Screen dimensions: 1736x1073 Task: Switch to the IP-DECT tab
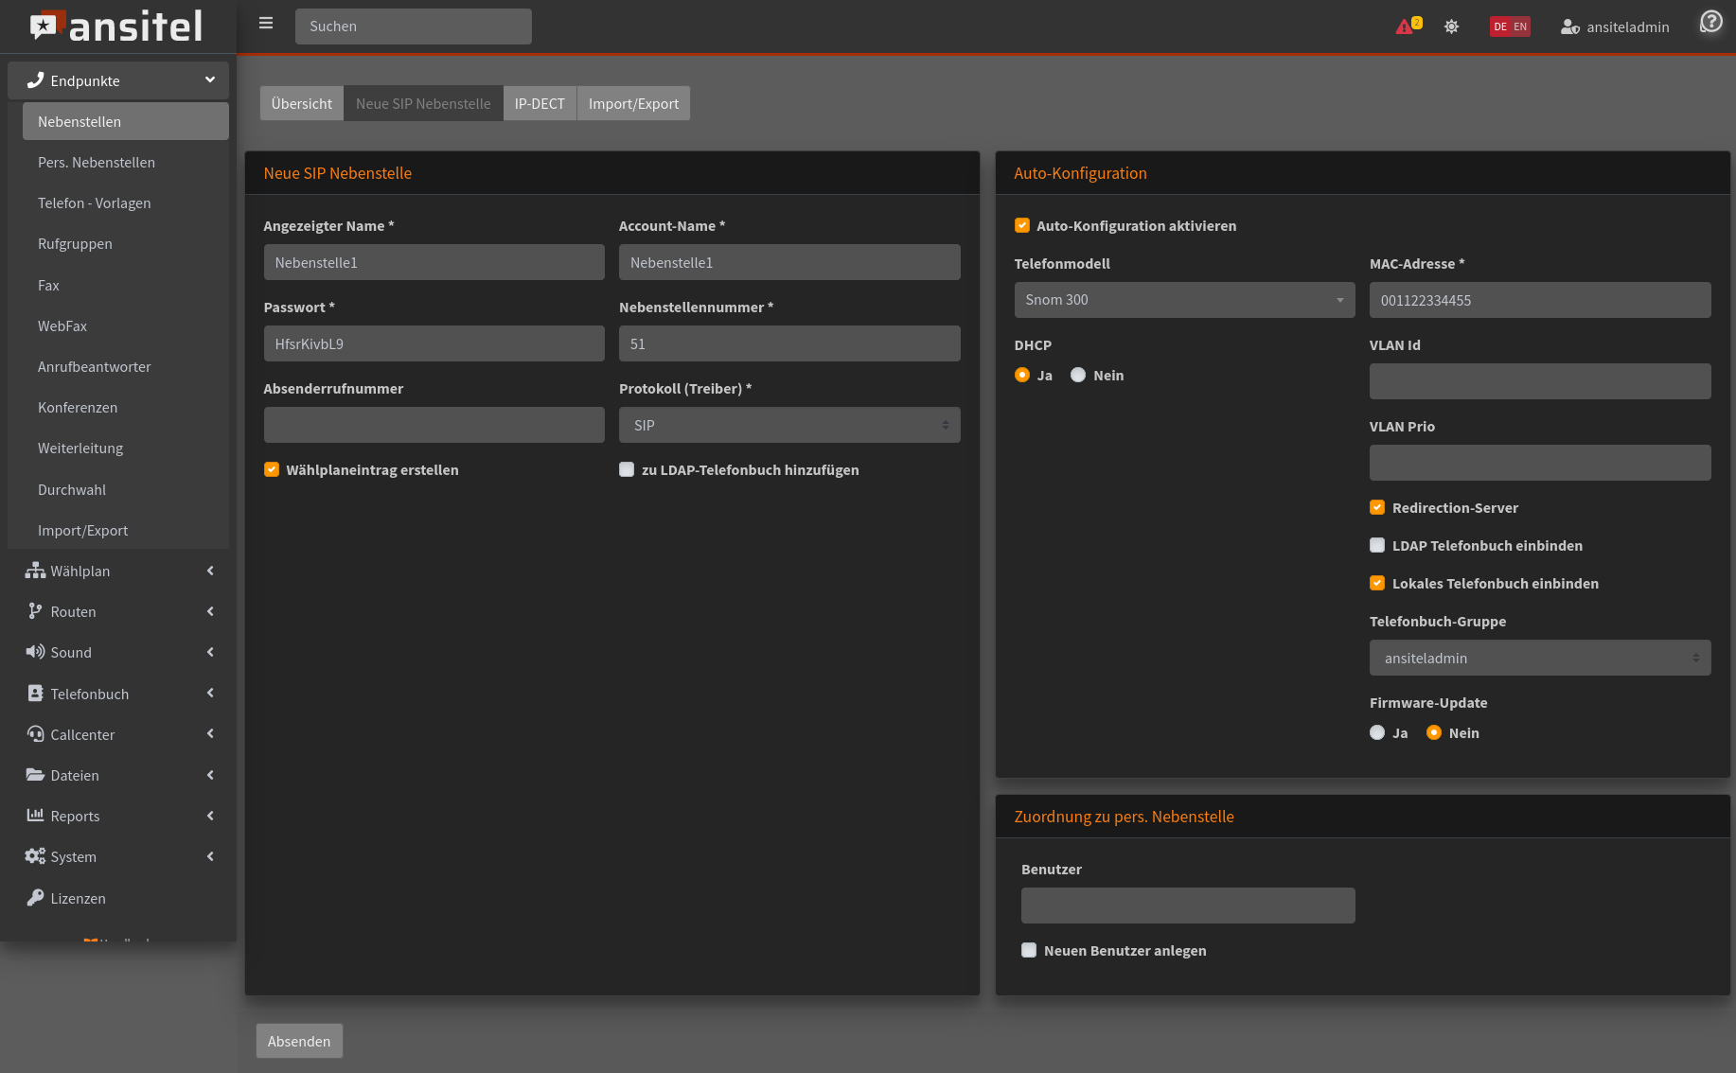point(540,103)
